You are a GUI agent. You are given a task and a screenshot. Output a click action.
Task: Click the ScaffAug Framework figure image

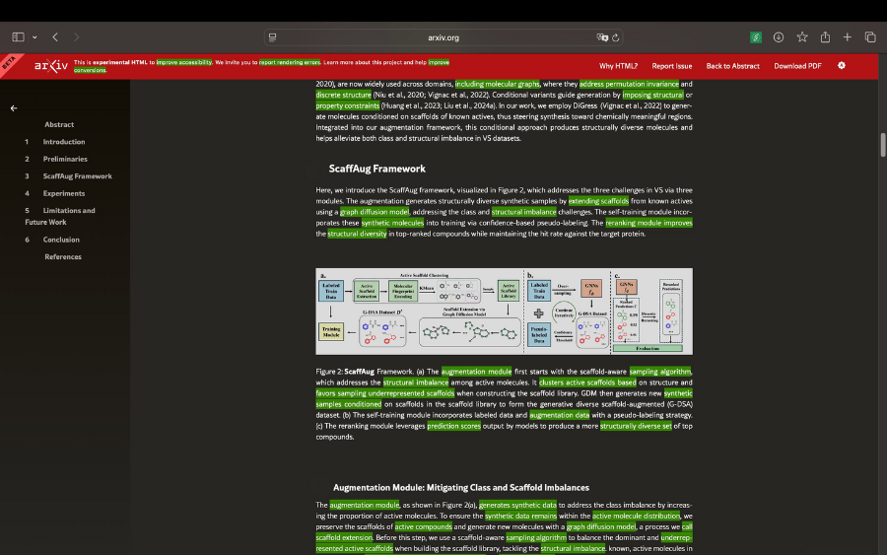click(x=504, y=312)
